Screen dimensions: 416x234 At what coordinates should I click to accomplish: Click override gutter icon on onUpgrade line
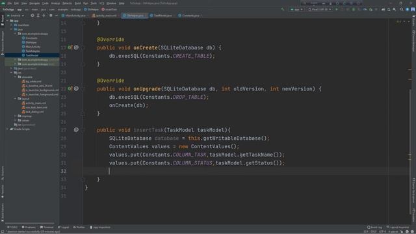click(70, 88)
